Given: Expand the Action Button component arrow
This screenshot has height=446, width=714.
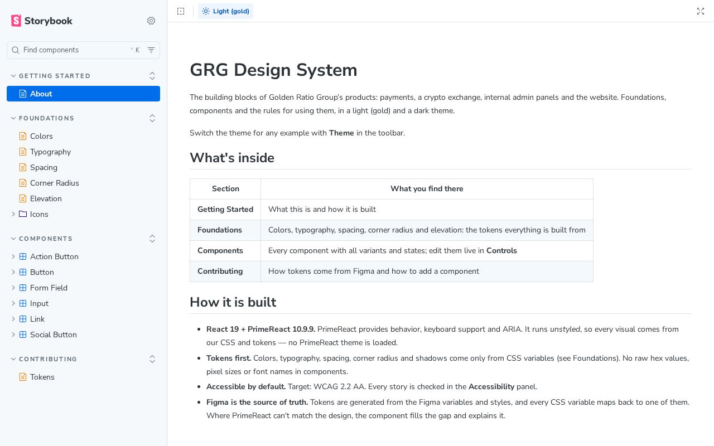Looking at the screenshot, I should pos(13,256).
